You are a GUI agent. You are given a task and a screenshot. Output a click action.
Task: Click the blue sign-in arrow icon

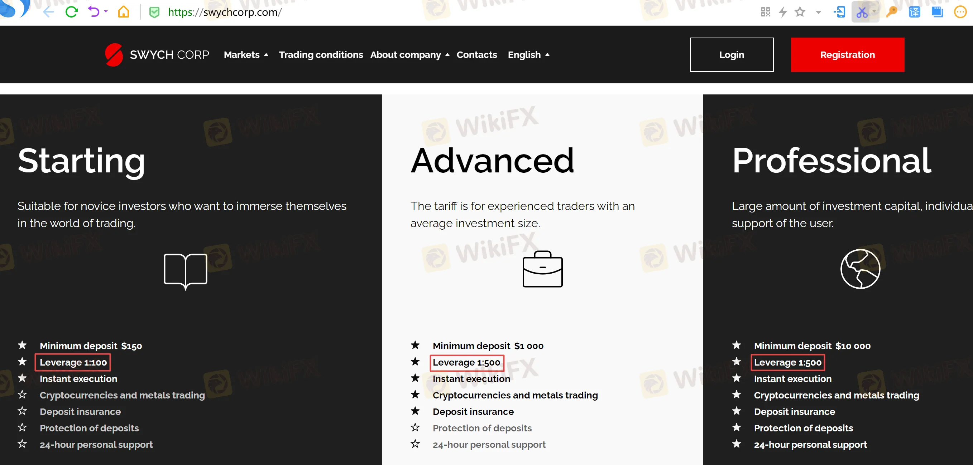point(839,12)
